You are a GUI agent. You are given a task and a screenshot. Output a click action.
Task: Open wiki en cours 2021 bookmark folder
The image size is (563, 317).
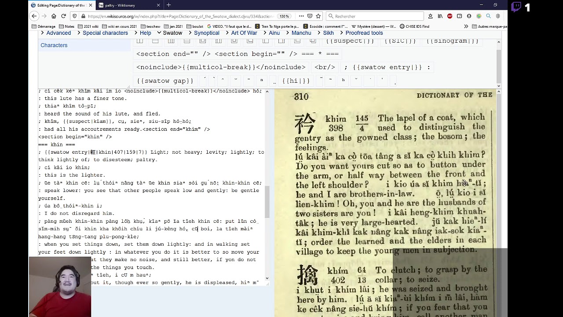point(119,26)
